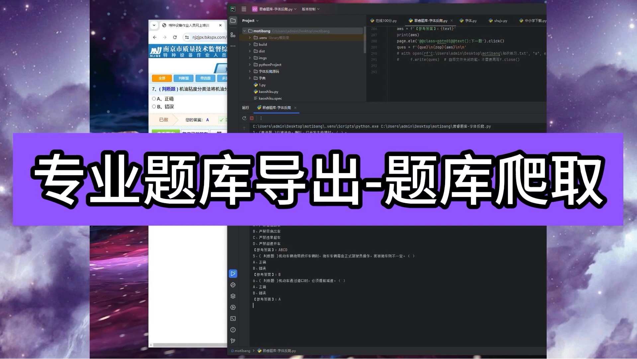This screenshot has width=637, height=359.
Task: Open the 君睿题库-字体反爬.py project dropdown in title bar
Action: [x=274, y=9]
